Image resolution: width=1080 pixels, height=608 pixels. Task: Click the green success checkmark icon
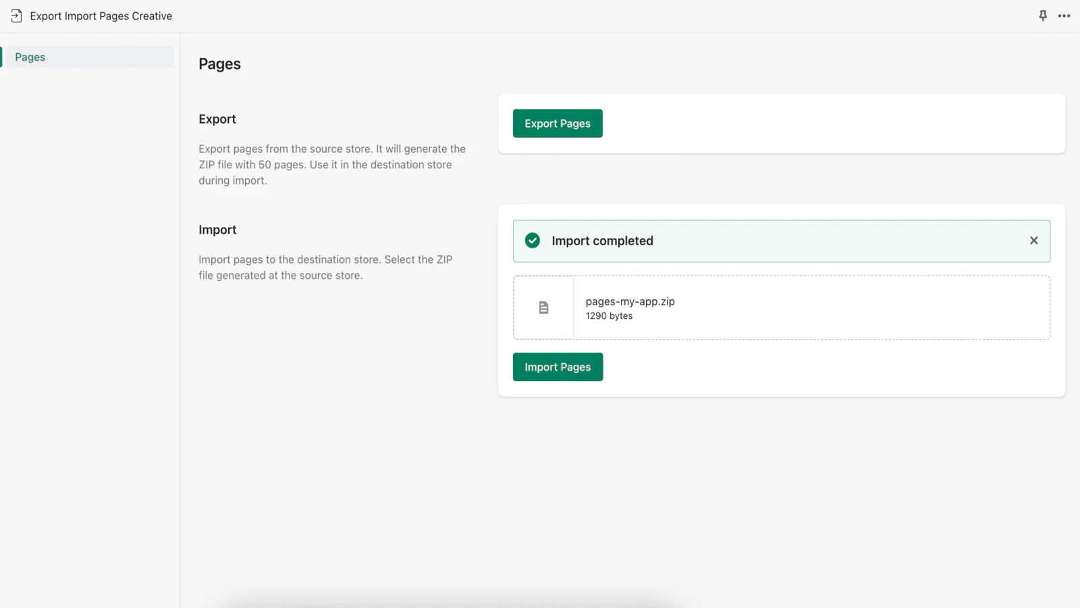533,240
